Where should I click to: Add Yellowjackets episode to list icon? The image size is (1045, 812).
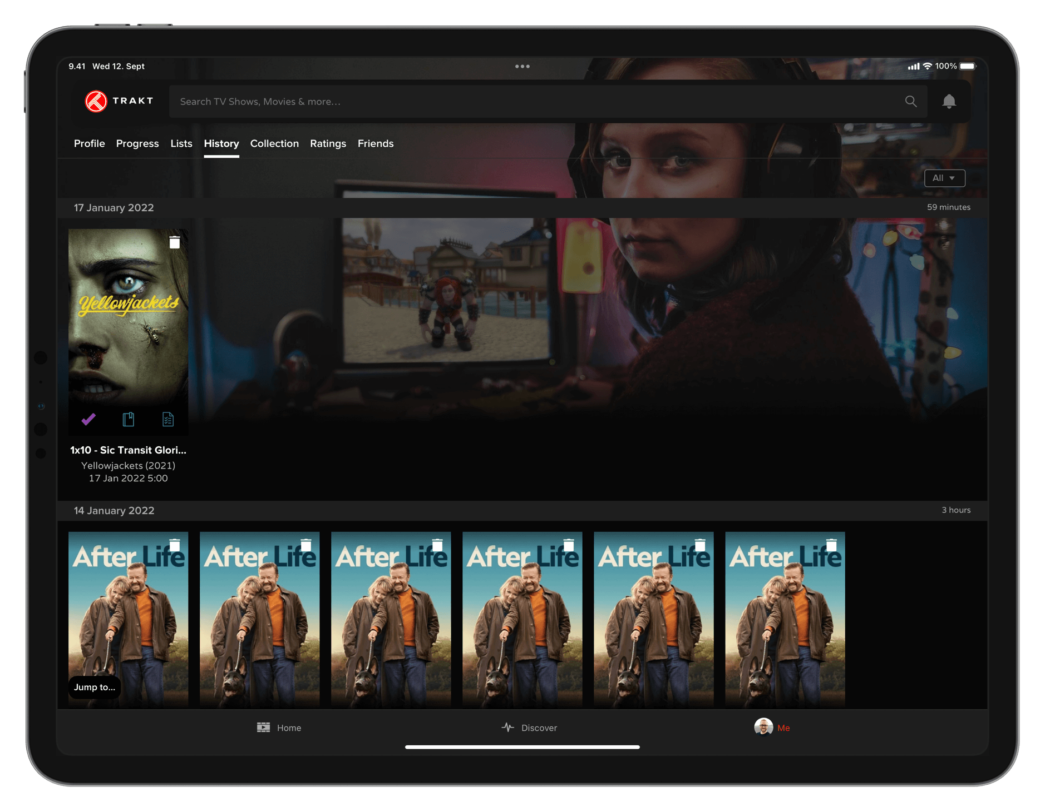[167, 419]
